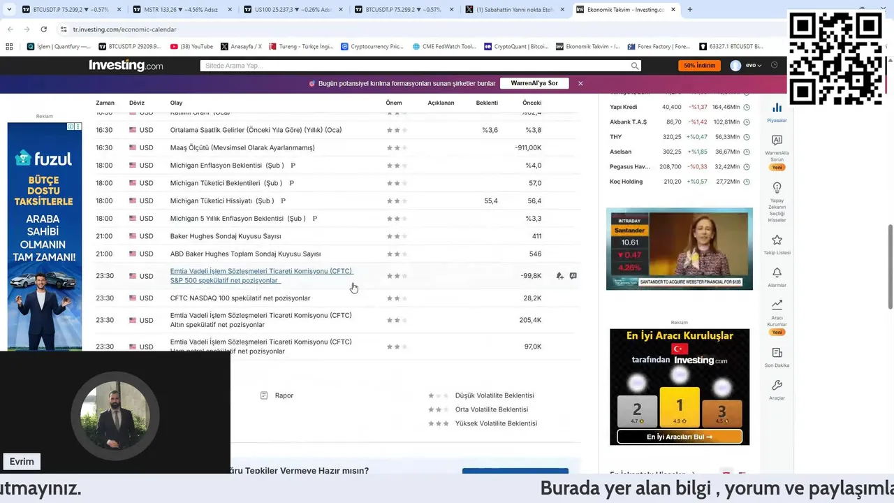The width and height of the screenshot is (894, 503).
Task: Click the 50% İndirim button
Action: click(x=699, y=66)
